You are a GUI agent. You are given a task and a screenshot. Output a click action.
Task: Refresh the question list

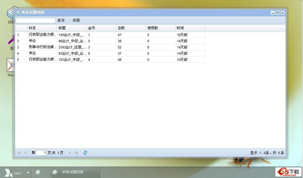85,153
